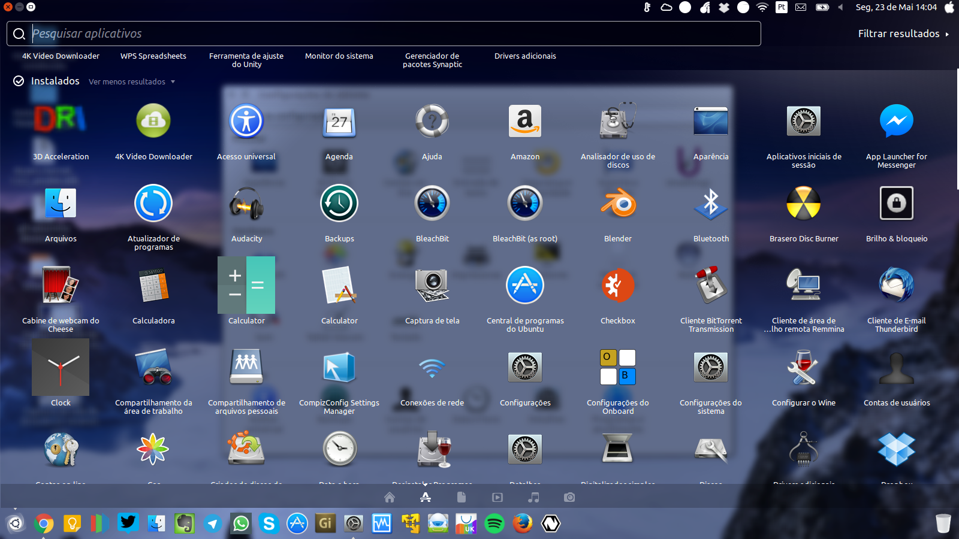The image size is (959, 539).
Task: Open Aplicativos iniciais de sessão
Action: coord(804,121)
